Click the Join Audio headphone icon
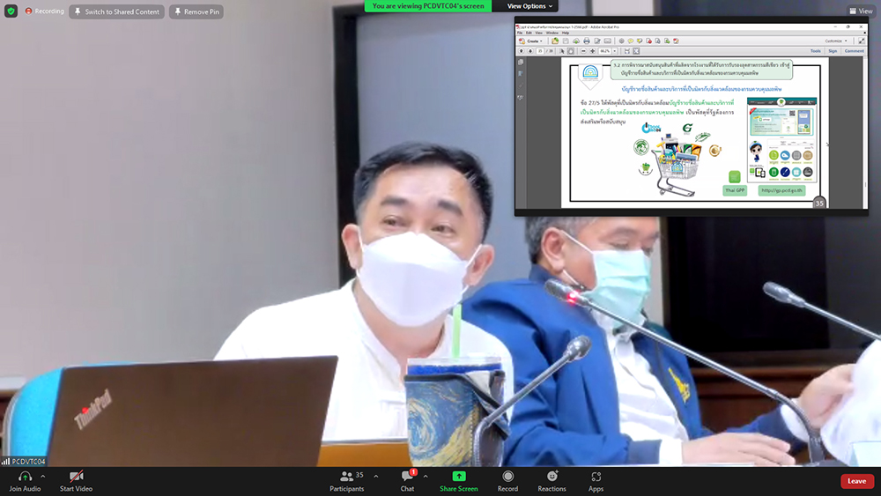 (25, 477)
